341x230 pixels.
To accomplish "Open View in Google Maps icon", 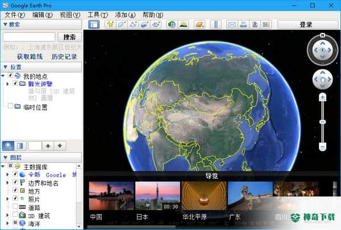I will 266,24.
